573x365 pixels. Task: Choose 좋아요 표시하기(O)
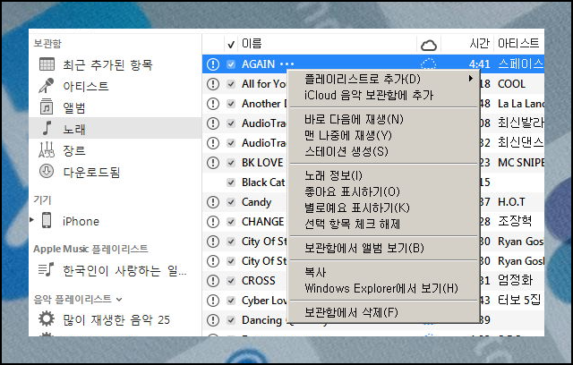tap(352, 191)
